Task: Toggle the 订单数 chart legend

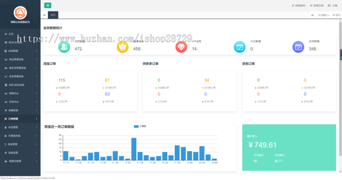Action: coord(140,126)
